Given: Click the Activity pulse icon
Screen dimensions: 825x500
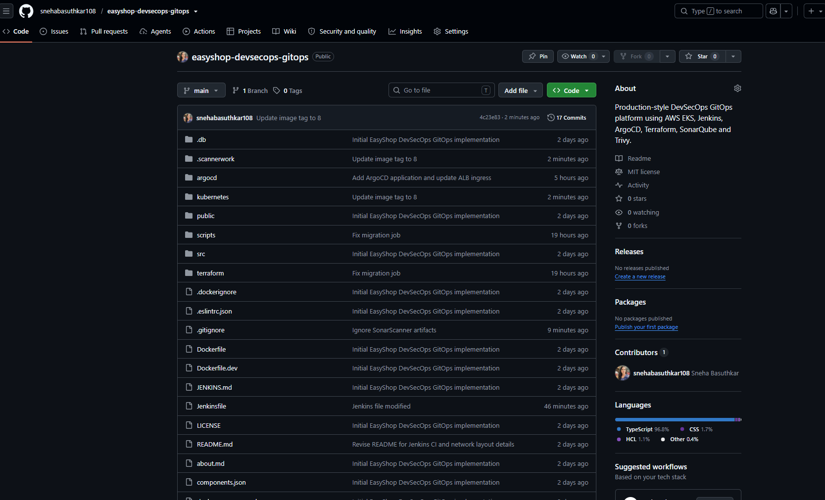Looking at the screenshot, I should click(619, 185).
